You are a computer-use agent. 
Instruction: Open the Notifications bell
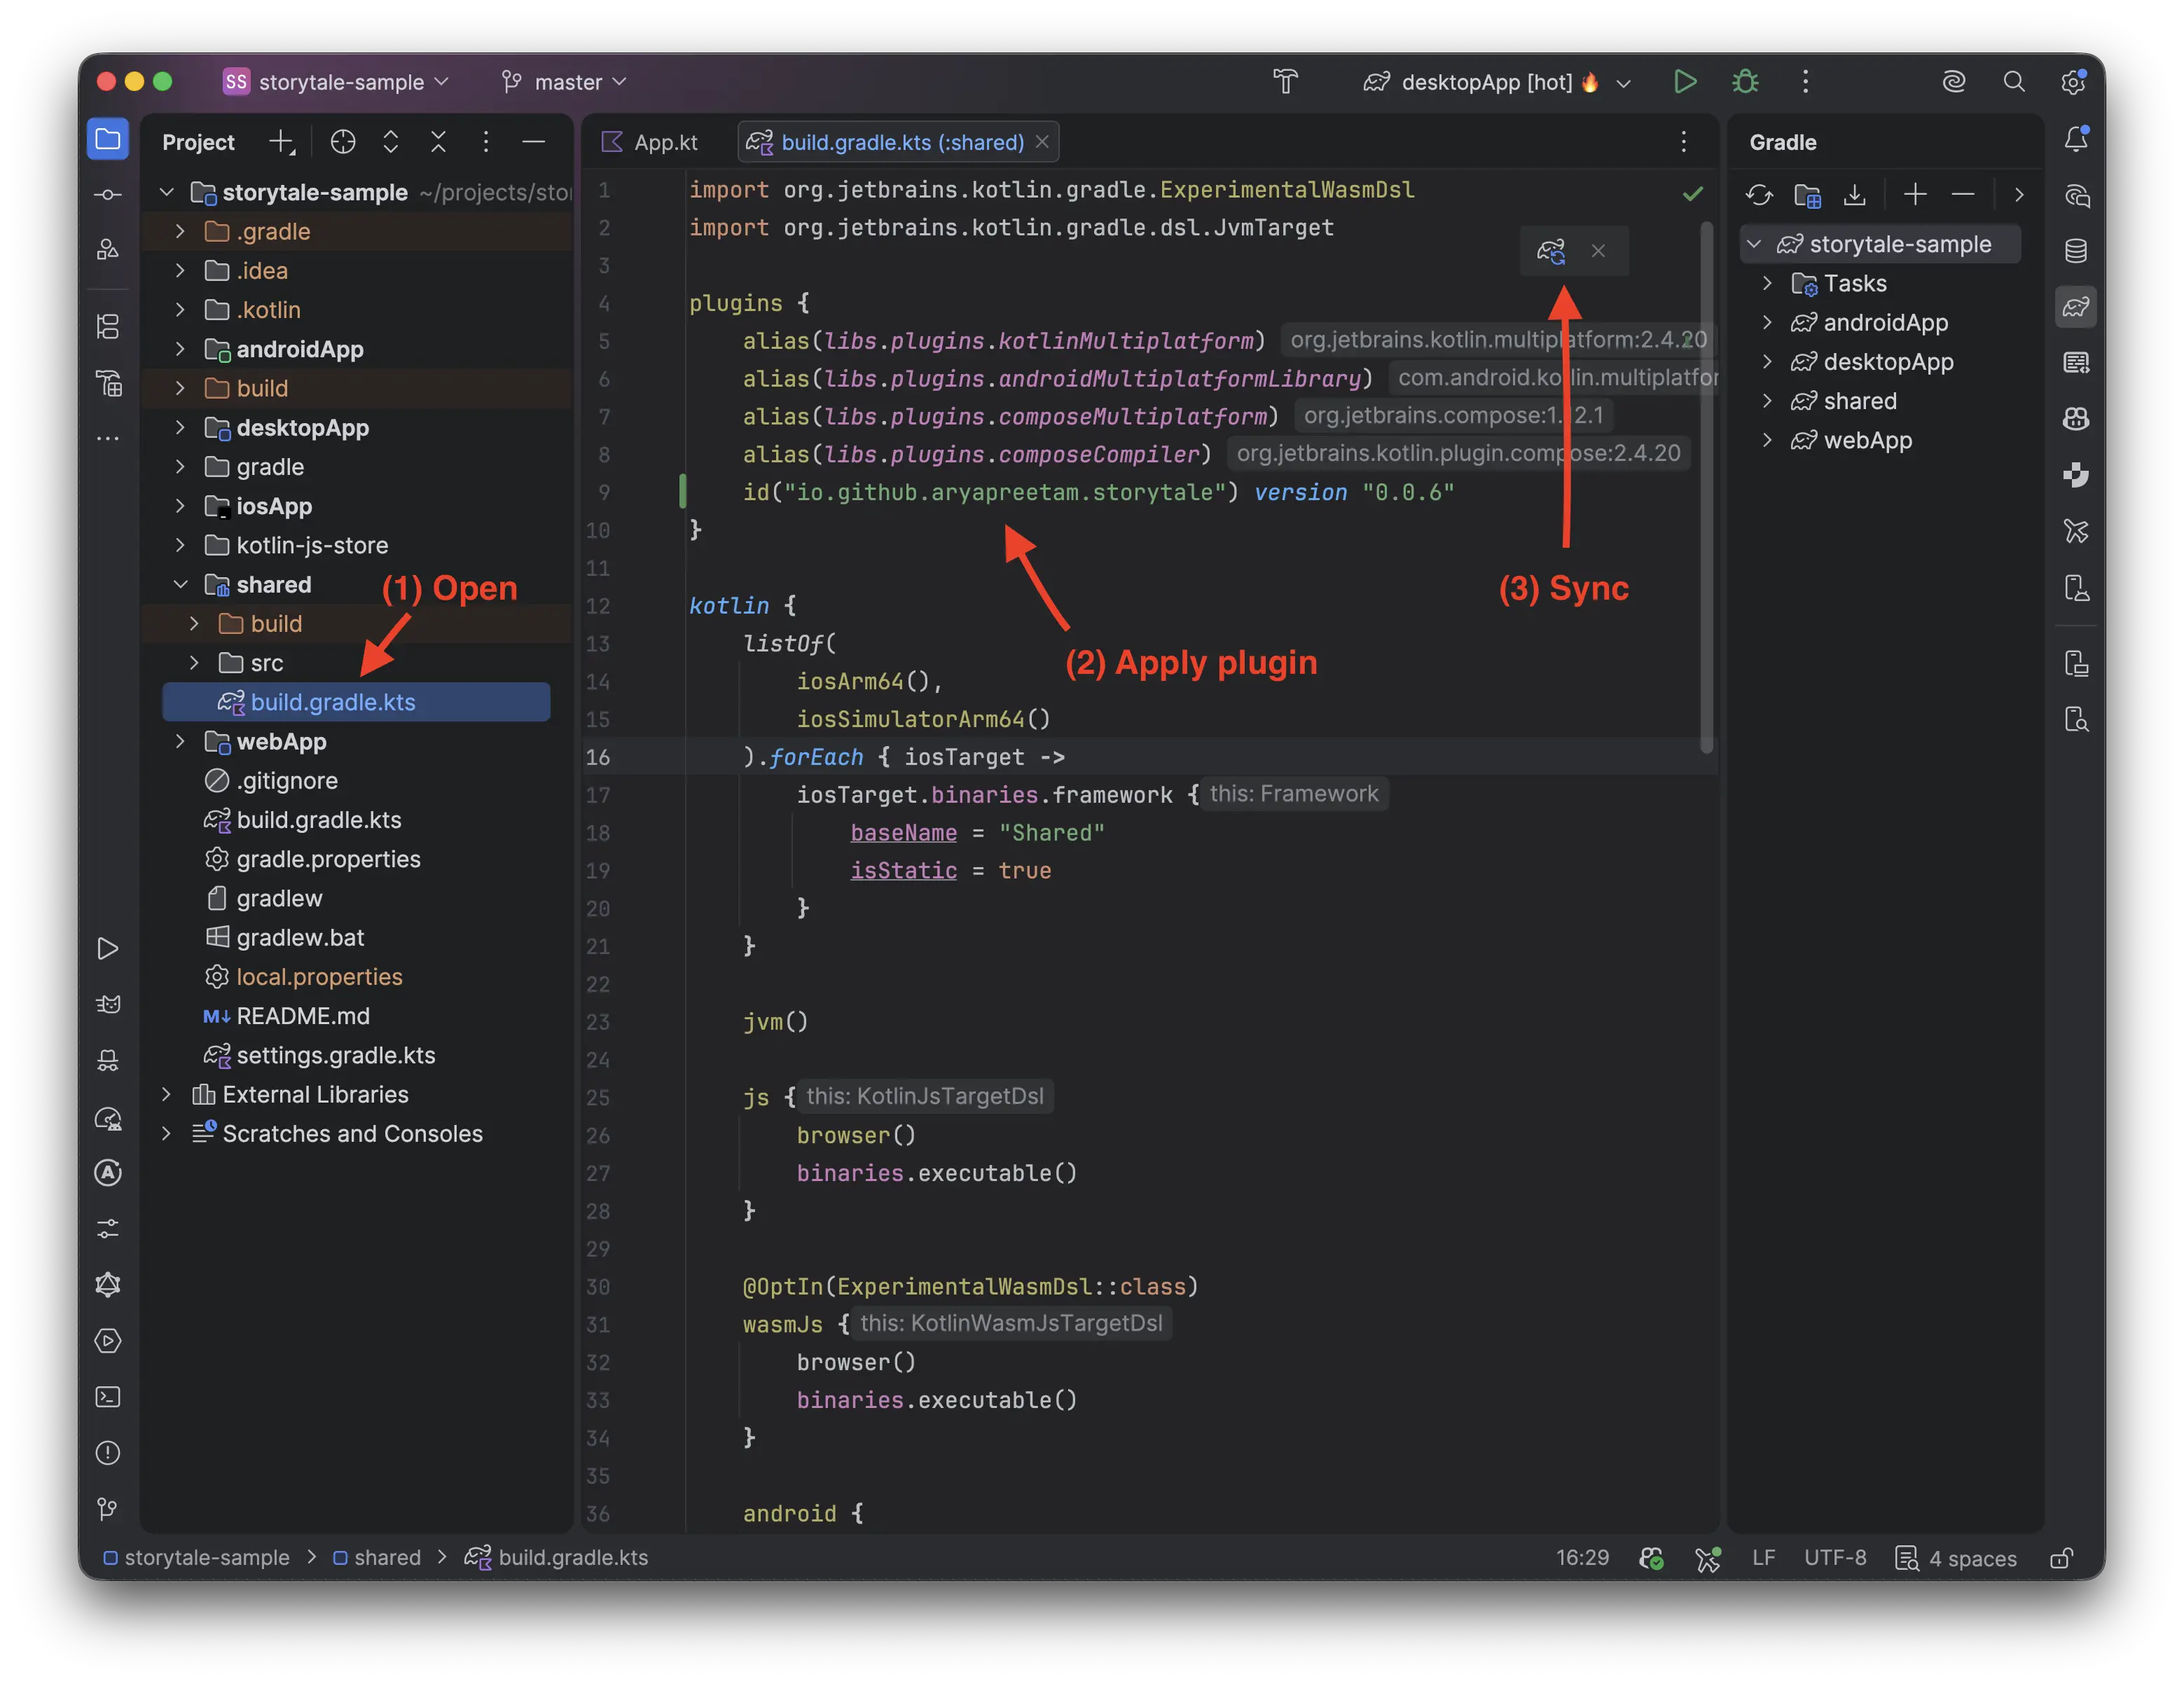point(2076,139)
